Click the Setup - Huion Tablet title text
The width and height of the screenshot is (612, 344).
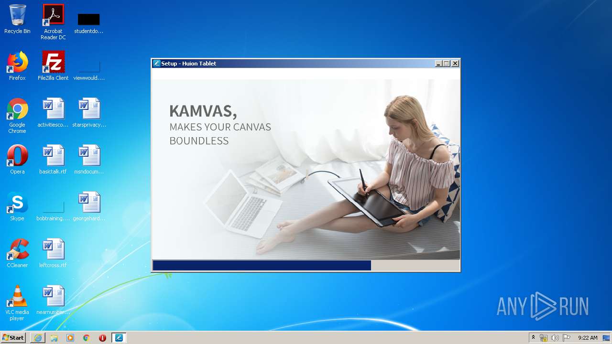188,64
